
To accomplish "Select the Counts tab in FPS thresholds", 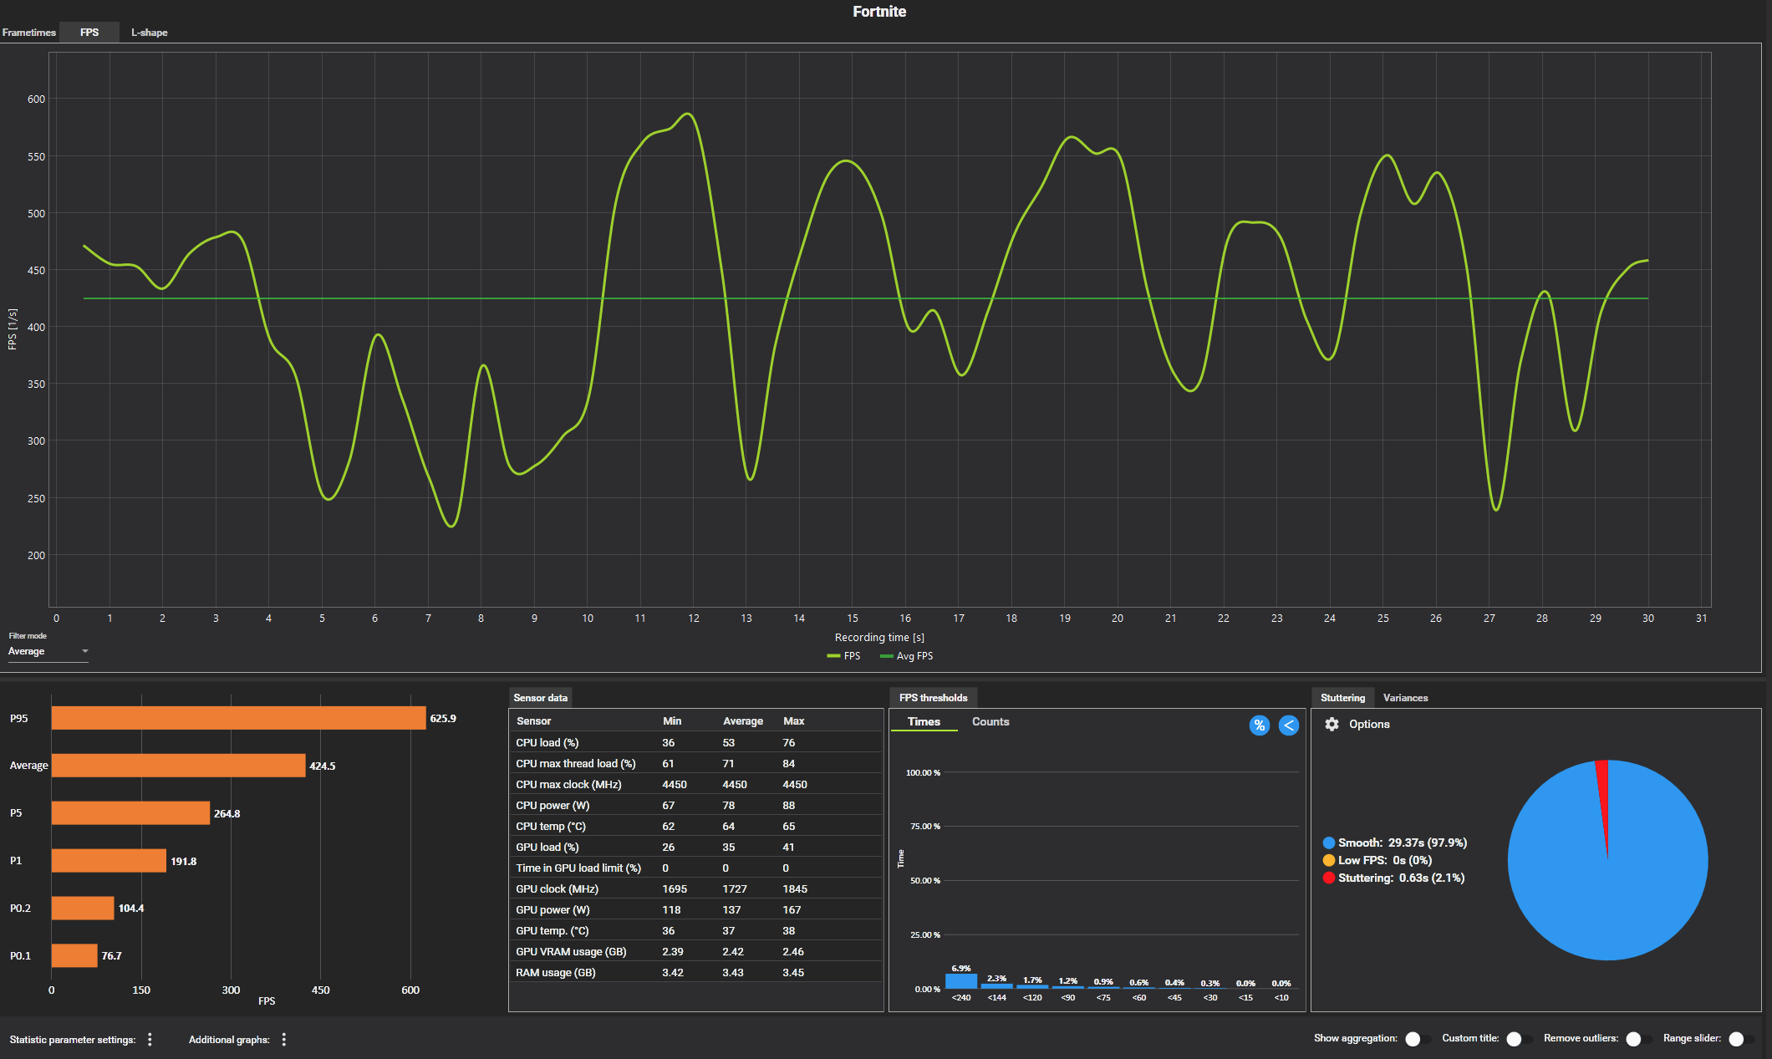I will click(x=990, y=721).
